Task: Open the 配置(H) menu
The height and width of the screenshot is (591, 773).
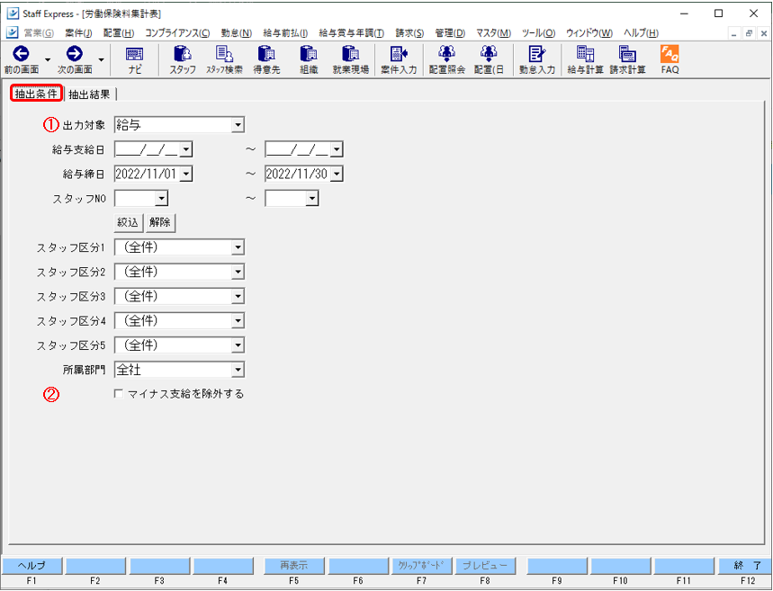Action: [x=119, y=33]
